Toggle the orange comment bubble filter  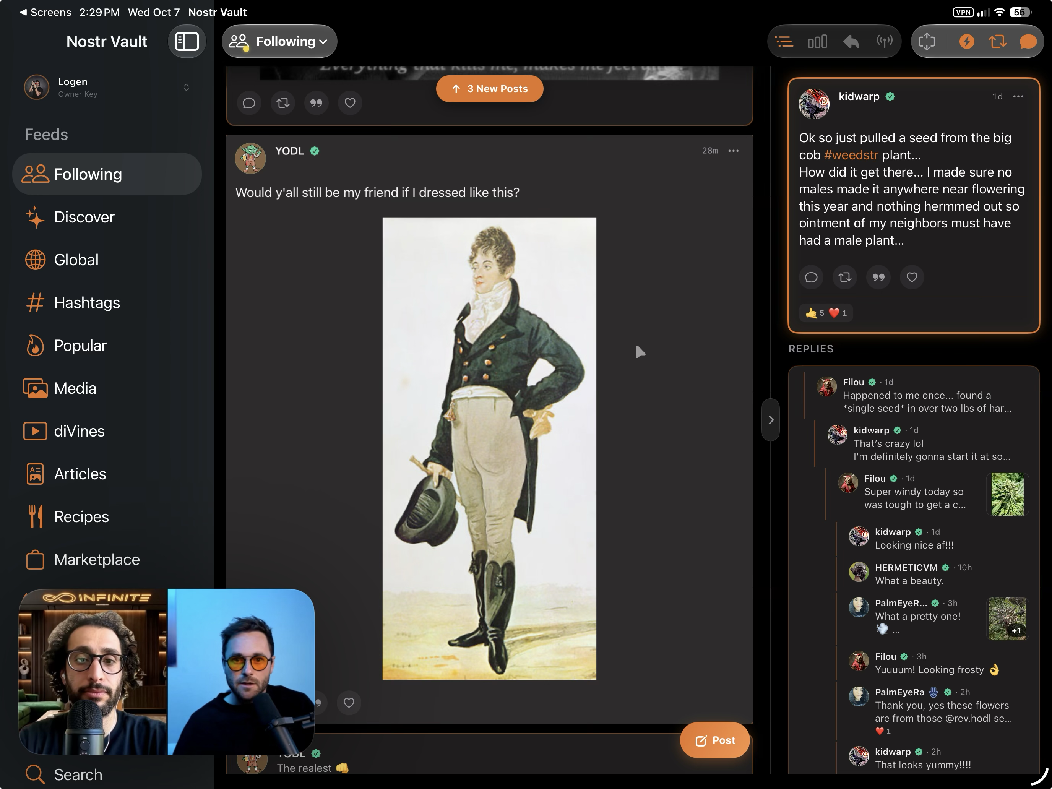pos(1028,42)
